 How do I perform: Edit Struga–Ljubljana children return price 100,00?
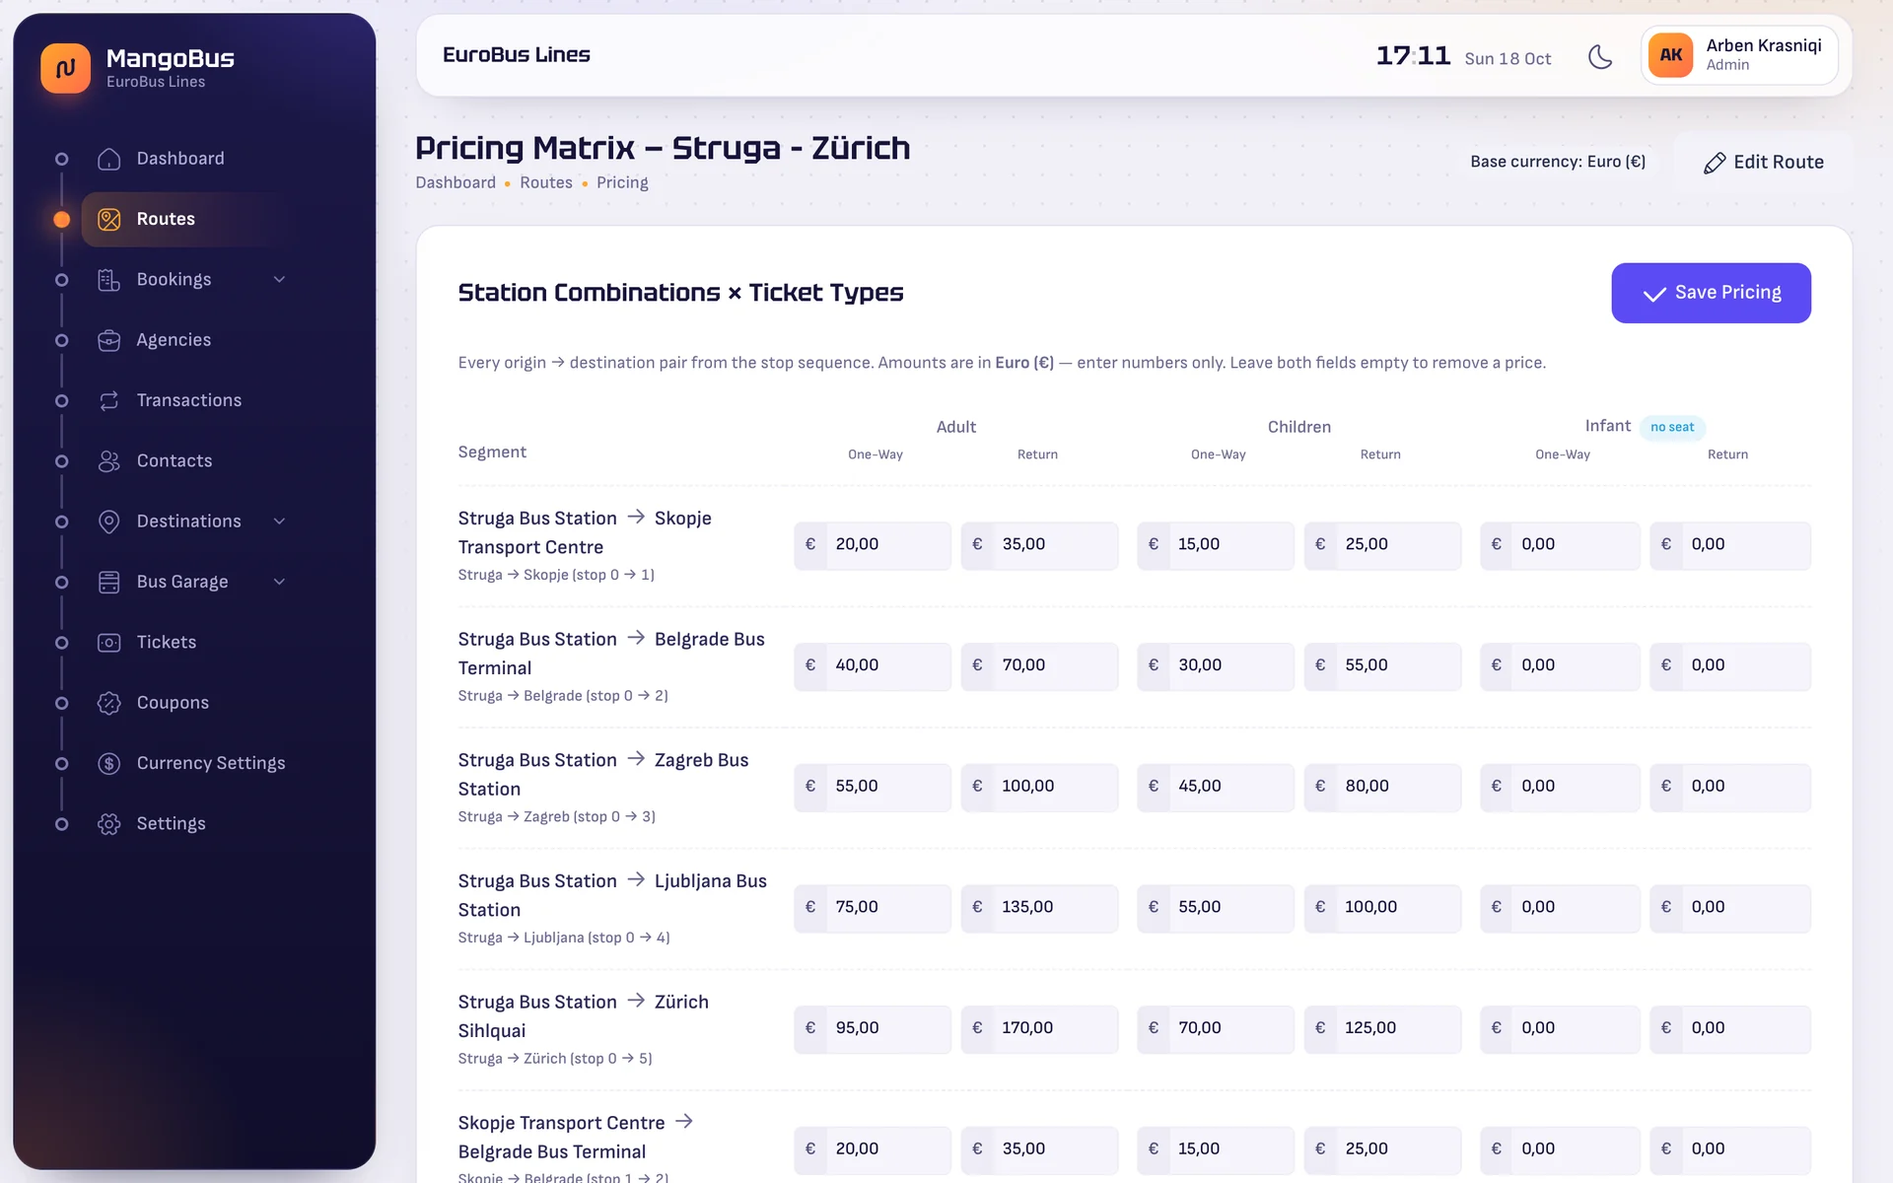pos(1382,908)
